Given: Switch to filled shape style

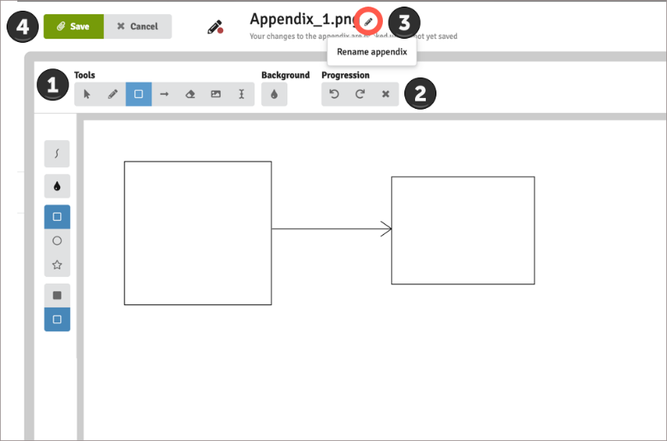Looking at the screenshot, I should tap(57, 295).
